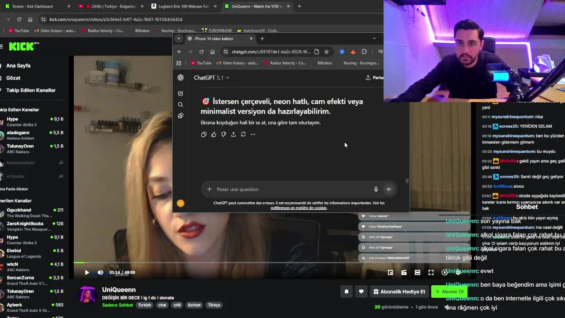The width and height of the screenshot is (565, 318).
Task: Go to home page in ChatGPT window
Action: (x=212, y=52)
